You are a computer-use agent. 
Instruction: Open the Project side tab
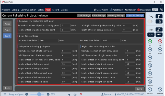[7, 30]
